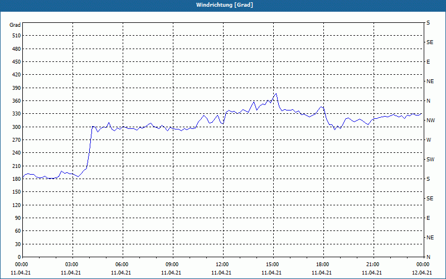Click the 03:00 time label
Image resolution: width=446 pixels, height=279 pixels.
(x=73, y=264)
